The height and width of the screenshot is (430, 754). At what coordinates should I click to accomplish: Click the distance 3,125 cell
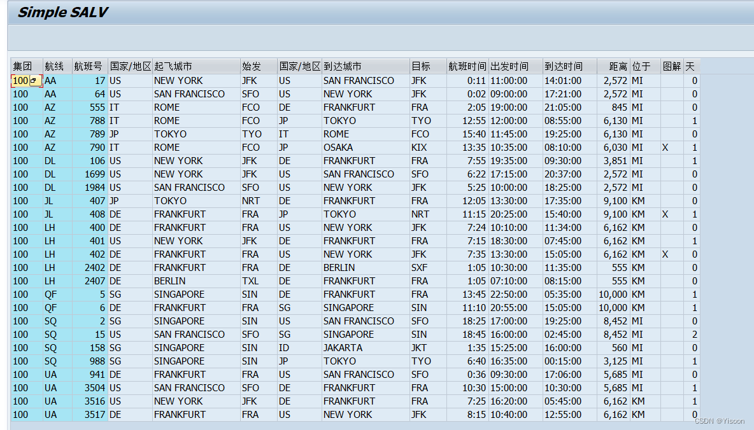click(614, 361)
